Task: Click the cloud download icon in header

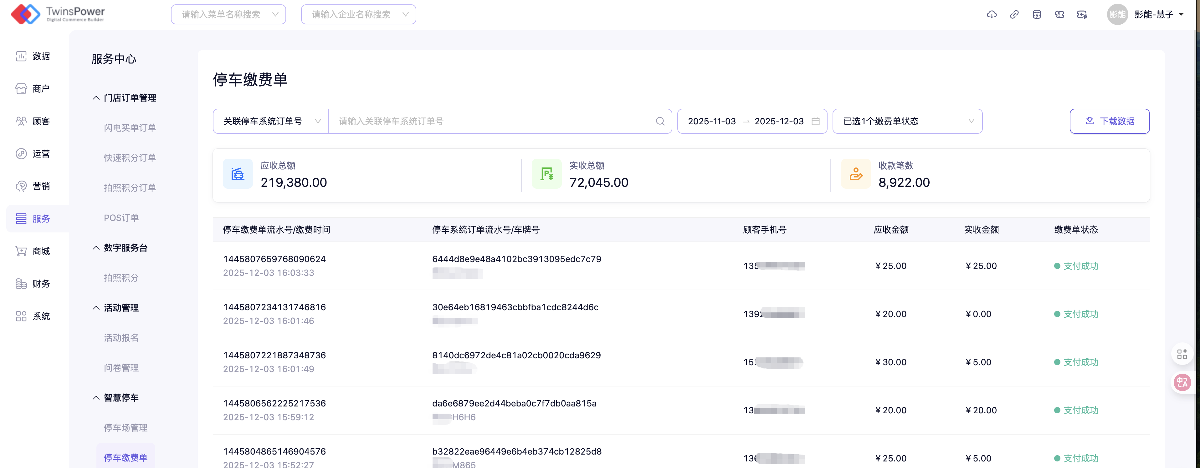Action: (x=991, y=14)
